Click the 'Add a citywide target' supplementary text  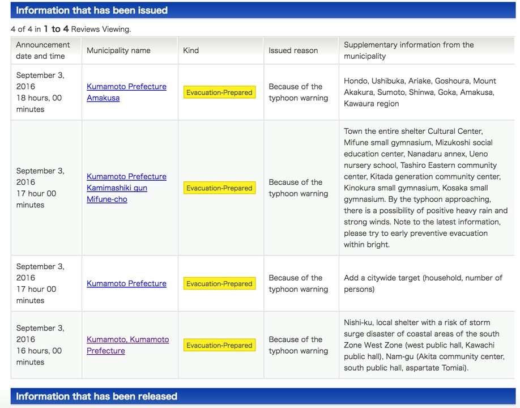click(x=423, y=283)
